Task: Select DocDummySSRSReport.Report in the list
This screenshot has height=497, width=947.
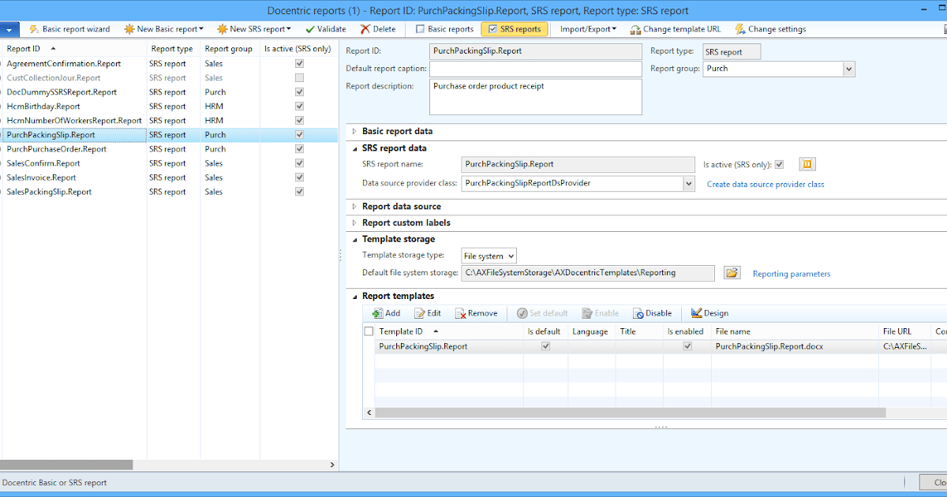Action: pos(62,92)
